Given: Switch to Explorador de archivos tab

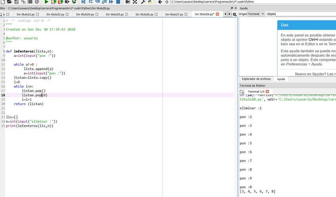Looking at the screenshot, I should click(256, 79).
